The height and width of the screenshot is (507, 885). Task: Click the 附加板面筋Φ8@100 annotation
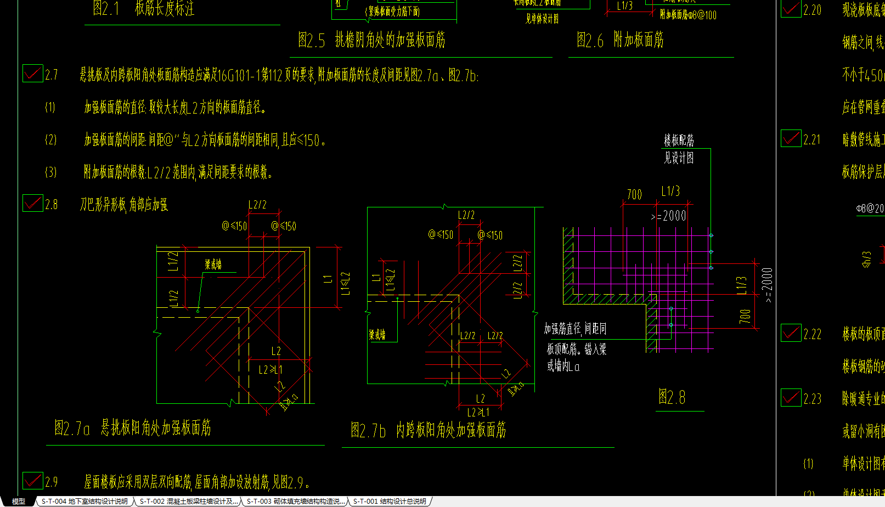coord(688,15)
